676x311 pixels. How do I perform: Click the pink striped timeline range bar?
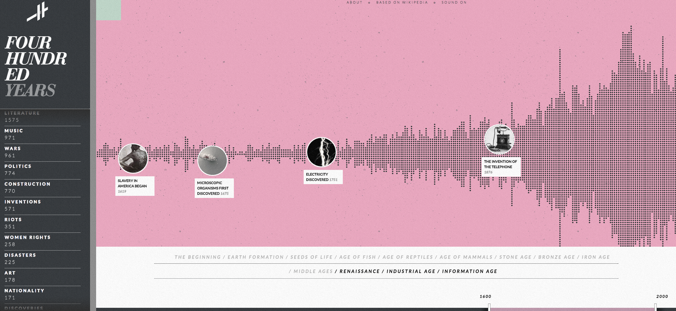572,310
